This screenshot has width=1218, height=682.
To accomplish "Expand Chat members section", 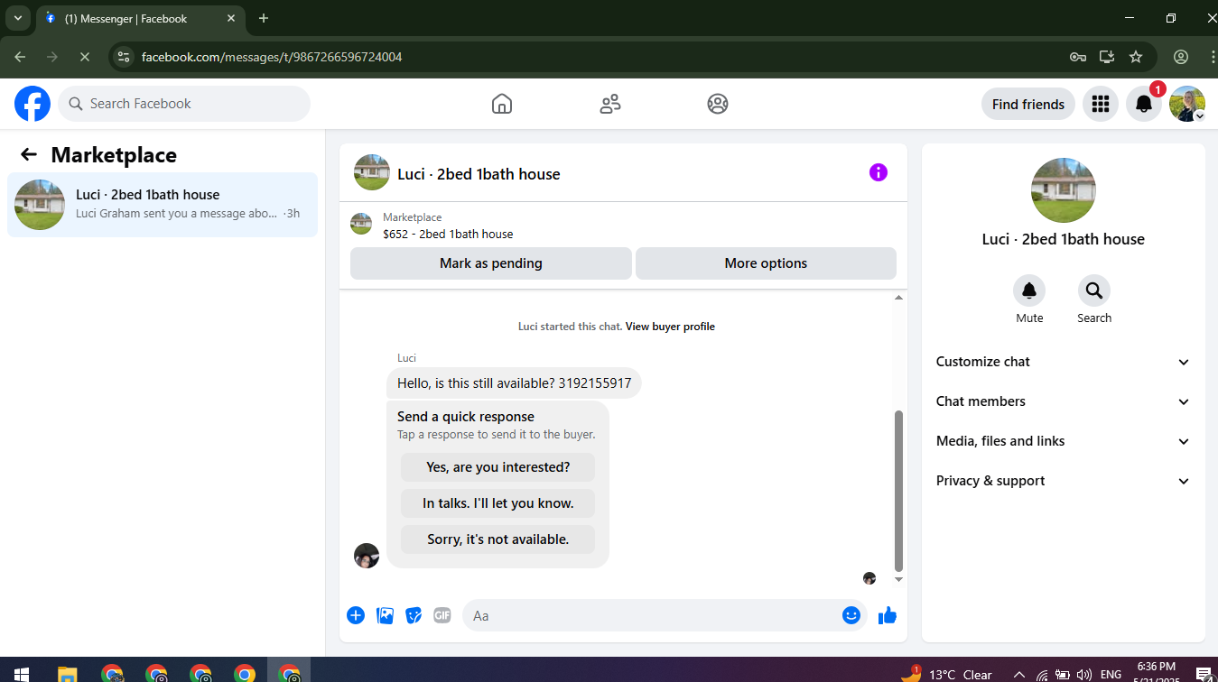I will (1064, 401).
